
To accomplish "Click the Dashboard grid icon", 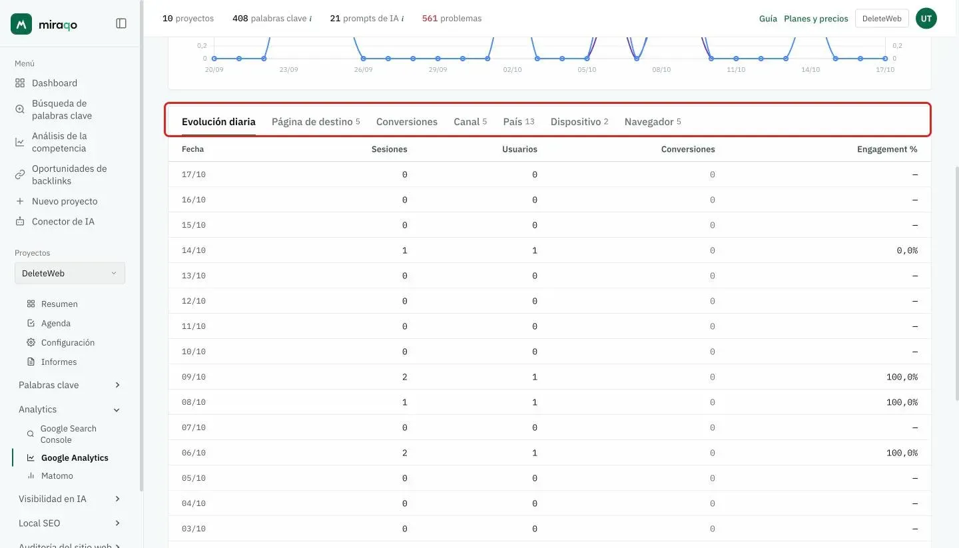I will 20,83.
